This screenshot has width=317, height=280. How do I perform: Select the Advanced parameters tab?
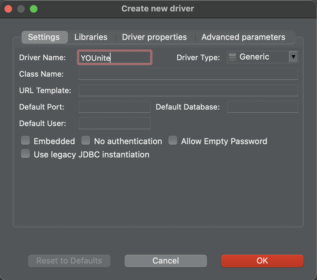(x=243, y=37)
